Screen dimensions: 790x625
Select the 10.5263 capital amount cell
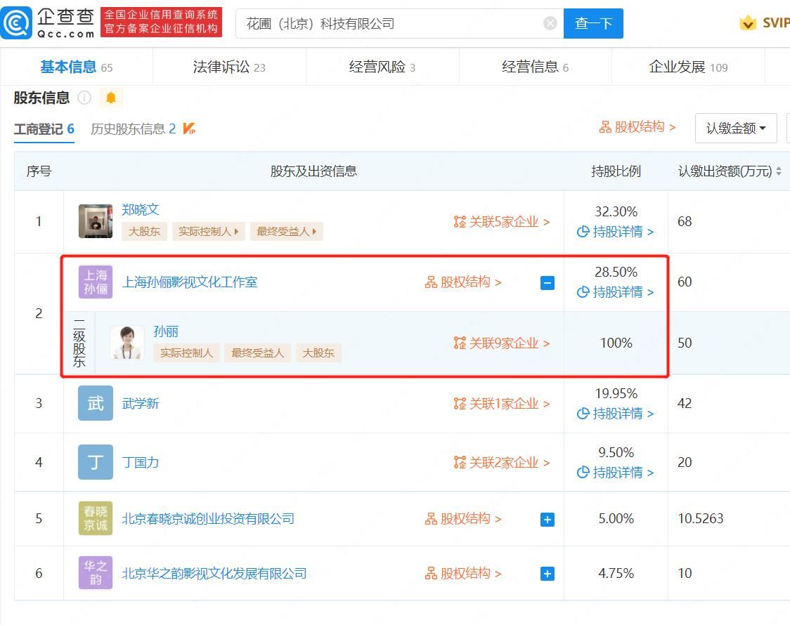[700, 518]
